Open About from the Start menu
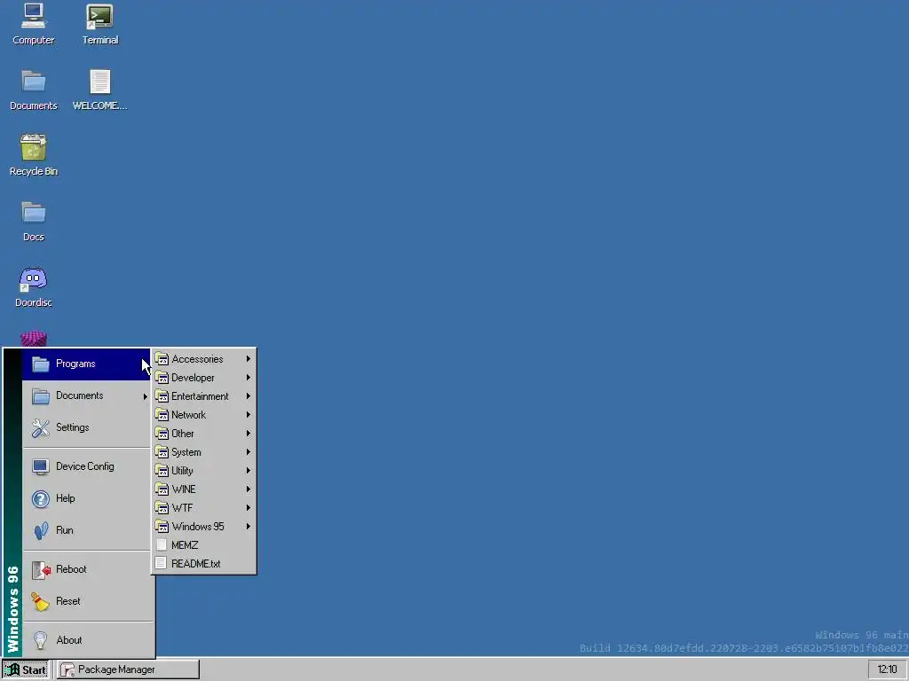Screen dimensions: 909x681 [x=86, y=640]
